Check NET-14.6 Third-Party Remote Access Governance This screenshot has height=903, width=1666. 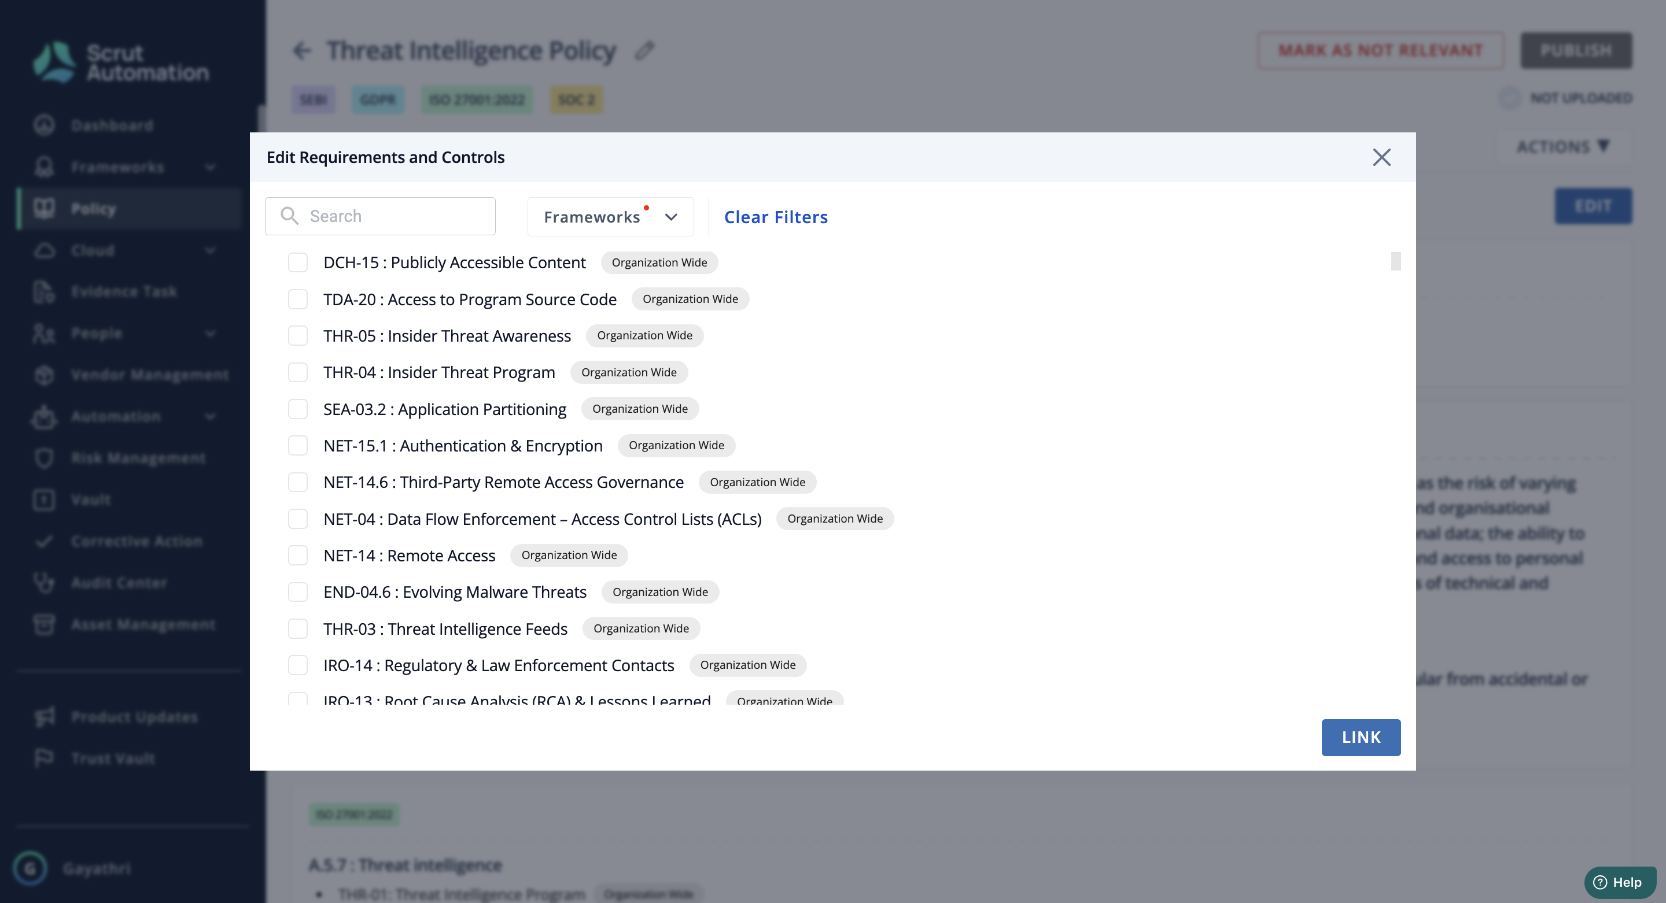coord(297,482)
